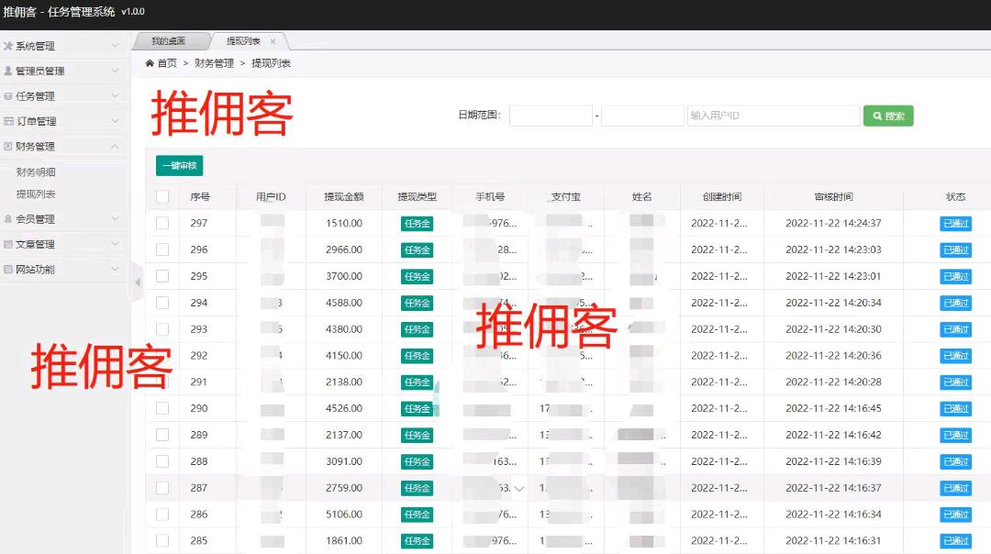
Task: Click the 系统管理 wrench icon in sidebar
Action: [x=8, y=46]
